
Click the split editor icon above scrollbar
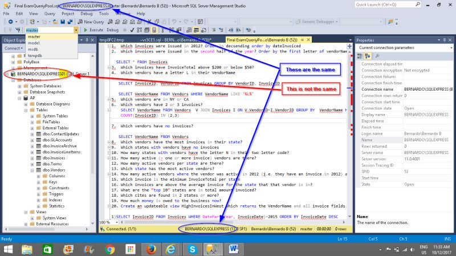349,46
